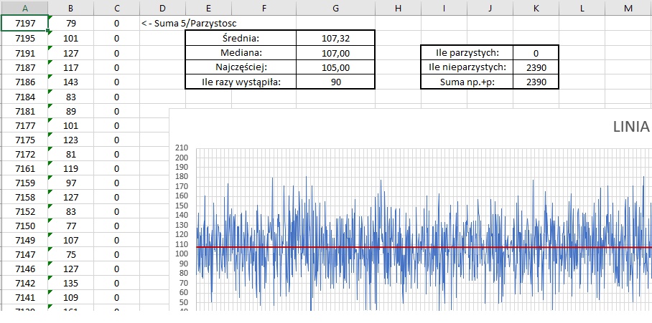Image resolution: width=652 pixels, height=323 pixels.
Task: Select the cell containing 7161
Action: (25, 169)
